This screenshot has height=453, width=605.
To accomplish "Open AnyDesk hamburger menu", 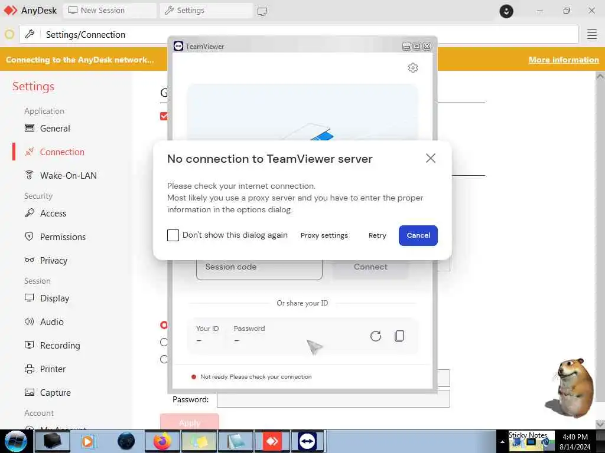I will 592,34.
